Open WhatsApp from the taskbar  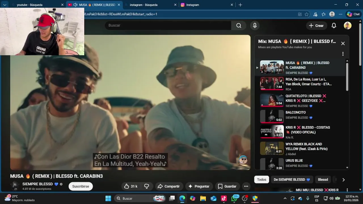[234, 198]
